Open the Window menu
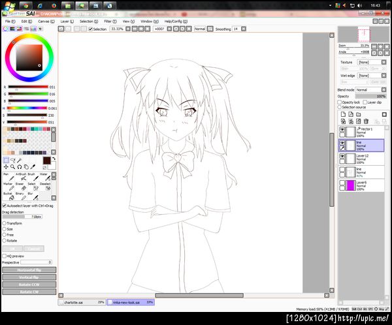This screenshot has height=325, width=392. (150, 22)
